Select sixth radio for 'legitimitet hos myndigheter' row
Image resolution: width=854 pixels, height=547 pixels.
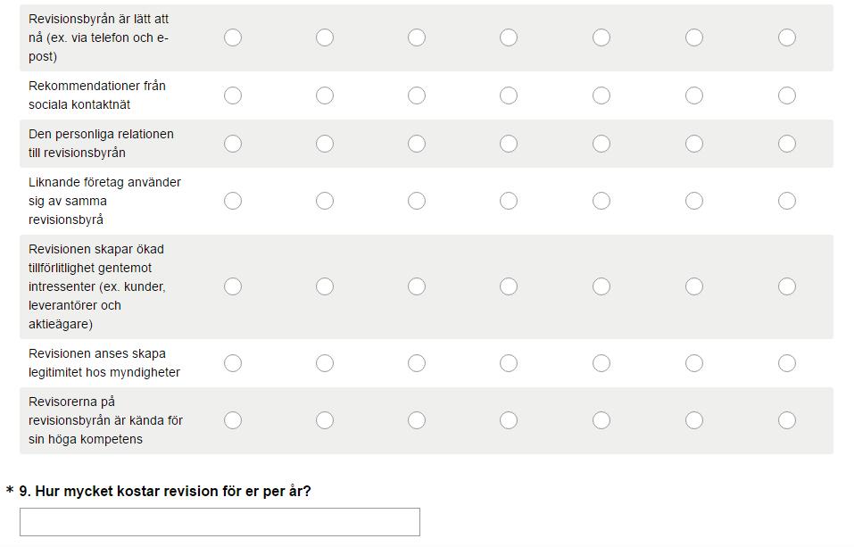694,363
